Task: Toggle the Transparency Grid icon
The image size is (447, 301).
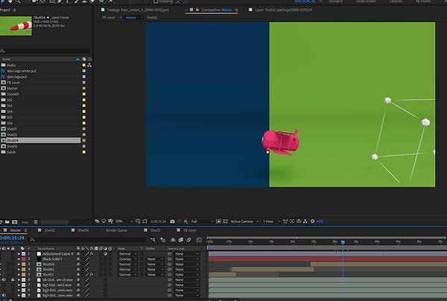Action: point(225,221)
